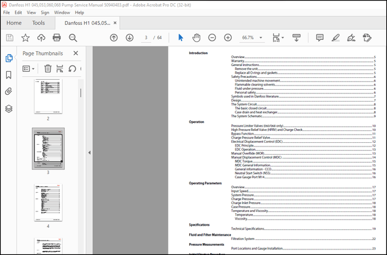Close the Danfoss document tab

click(x=115, y=23)
